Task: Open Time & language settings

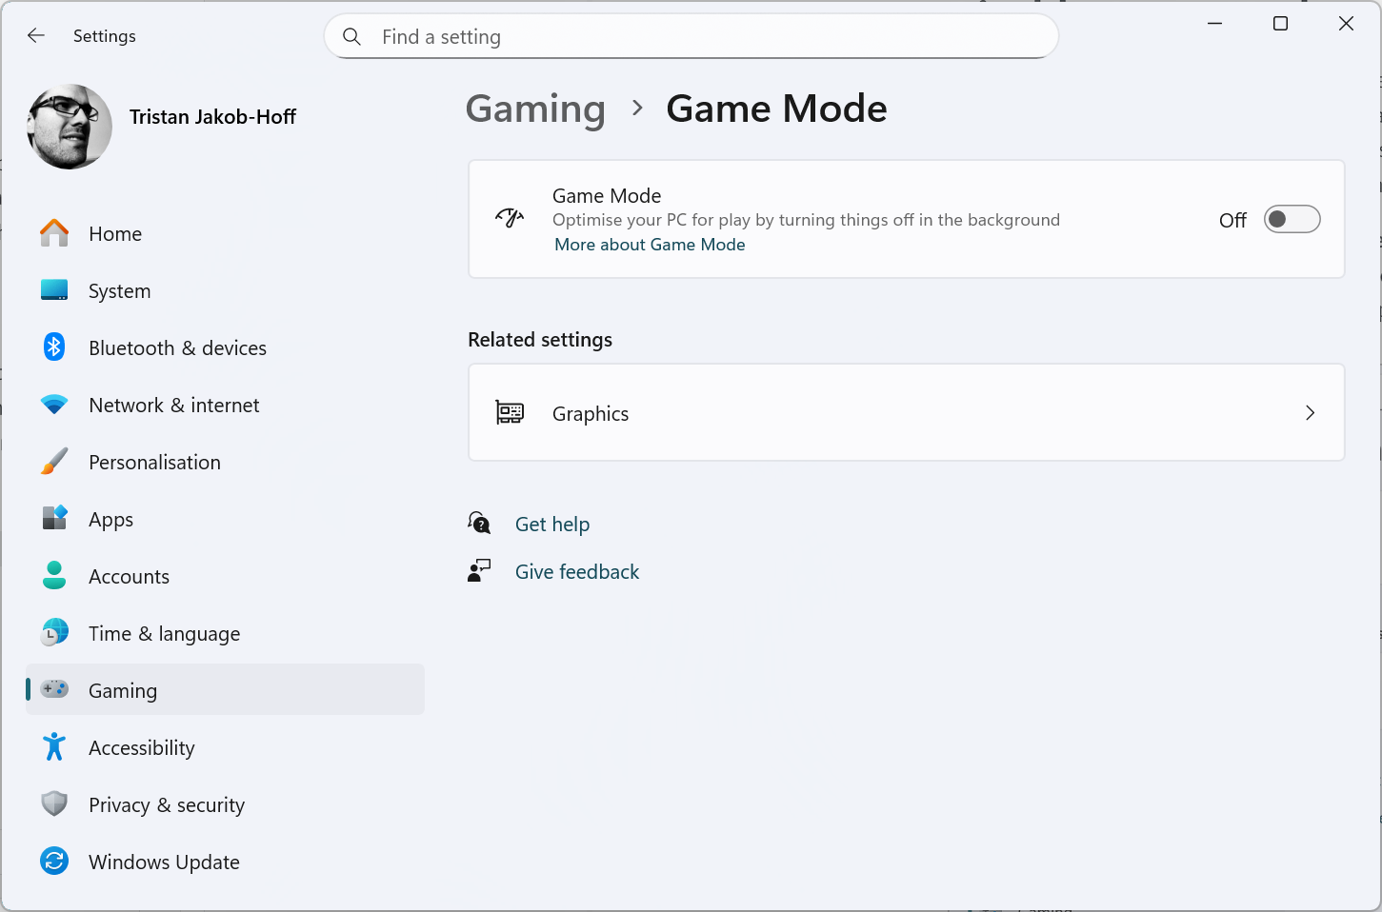Action: coord(164,634)
